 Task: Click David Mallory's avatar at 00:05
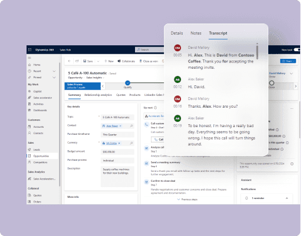[x=177, y=48]
